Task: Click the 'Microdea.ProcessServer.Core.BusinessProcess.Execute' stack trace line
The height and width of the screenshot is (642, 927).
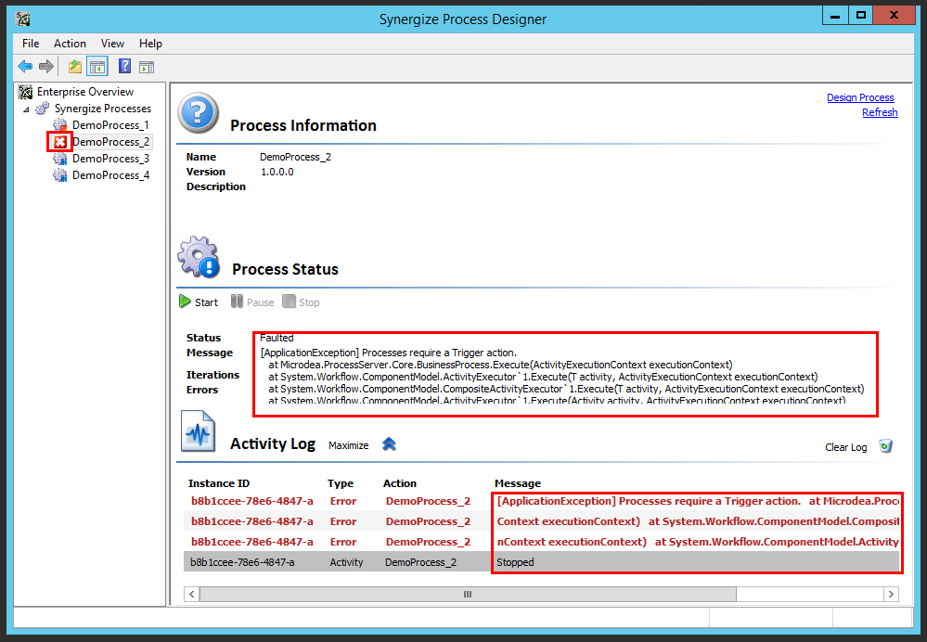Action: point(500,365)
